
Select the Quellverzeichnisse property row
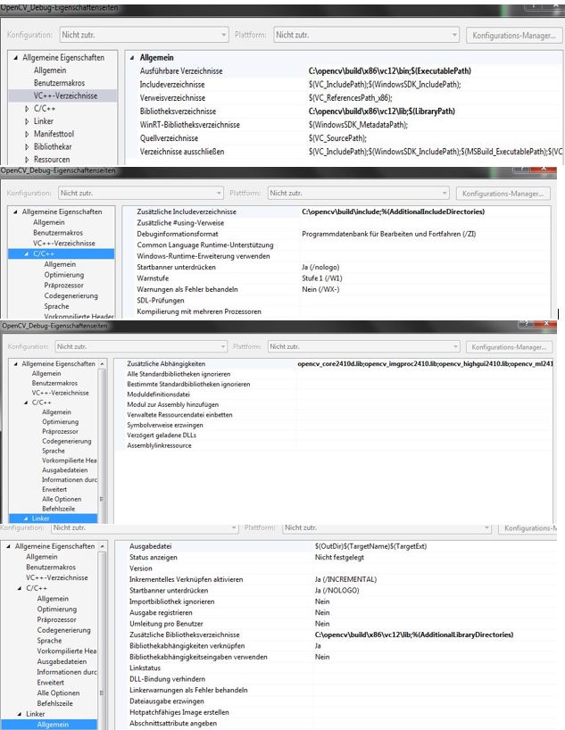pyautogui.click(x=344, y=138)
